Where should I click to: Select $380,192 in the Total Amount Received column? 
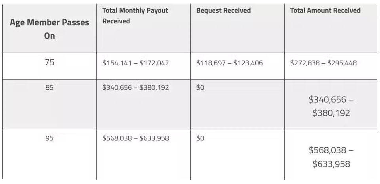click(x=331, y=113)
